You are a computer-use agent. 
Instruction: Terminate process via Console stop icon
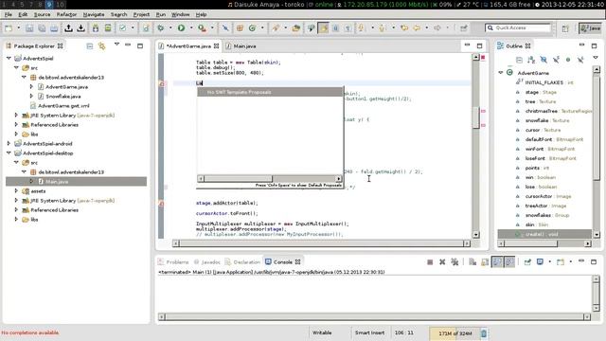(430, 262)
